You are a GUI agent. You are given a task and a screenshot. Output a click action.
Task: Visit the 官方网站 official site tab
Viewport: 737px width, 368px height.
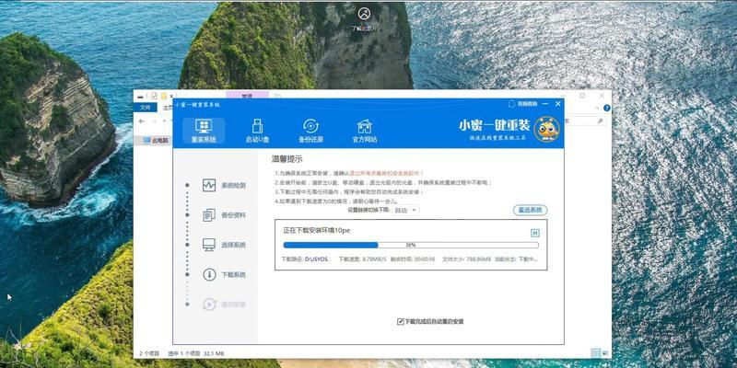(364, 131)
